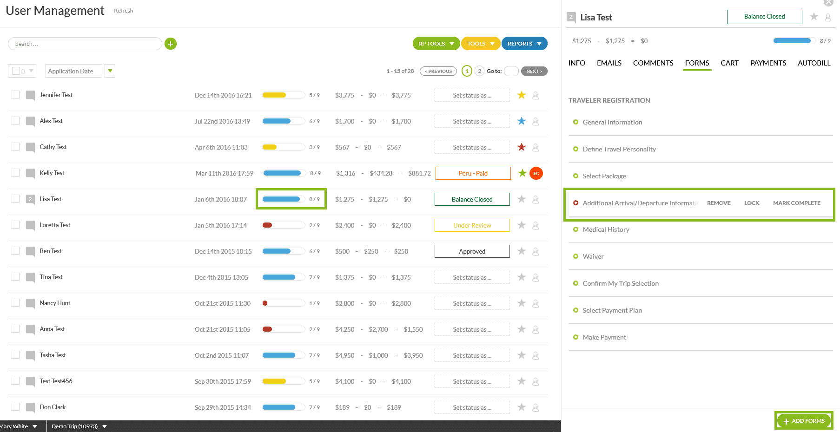
Task: Check the box next to Jennifer Test
Action: click(x=16, y=95)
